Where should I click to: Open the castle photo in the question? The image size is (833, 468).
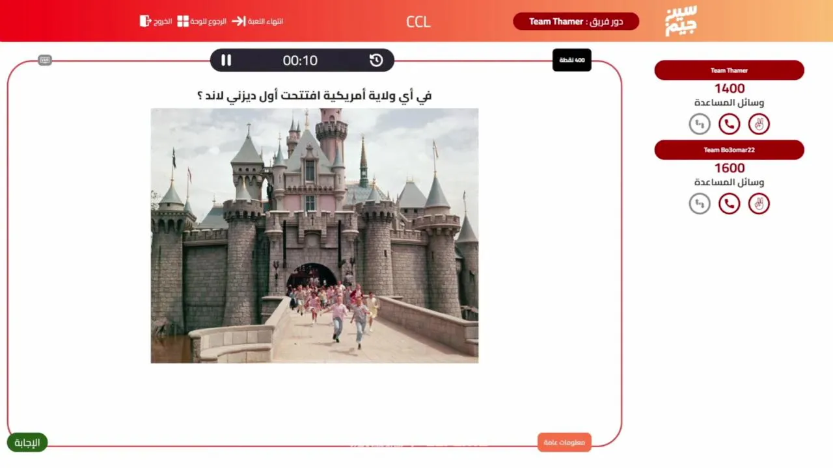[x=314, y=235]
